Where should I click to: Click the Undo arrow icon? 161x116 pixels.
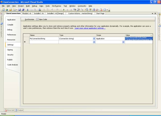pos(52,10)
